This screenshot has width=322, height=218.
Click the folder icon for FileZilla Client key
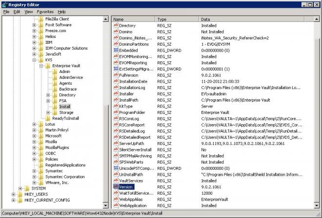40,19
